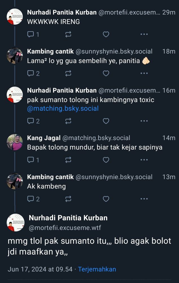179x283 pixels.
Task: Open Nurhadi Panitia Kurban main post profile name
Action: pyautogui.click(x=68, y=218)
